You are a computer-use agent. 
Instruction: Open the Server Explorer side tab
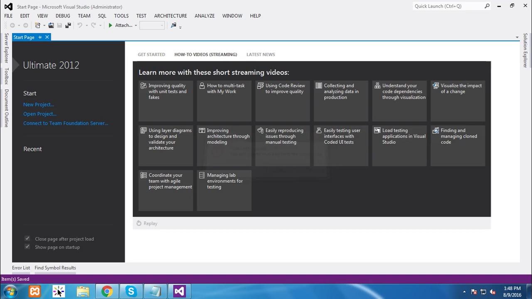click(6, 48)
